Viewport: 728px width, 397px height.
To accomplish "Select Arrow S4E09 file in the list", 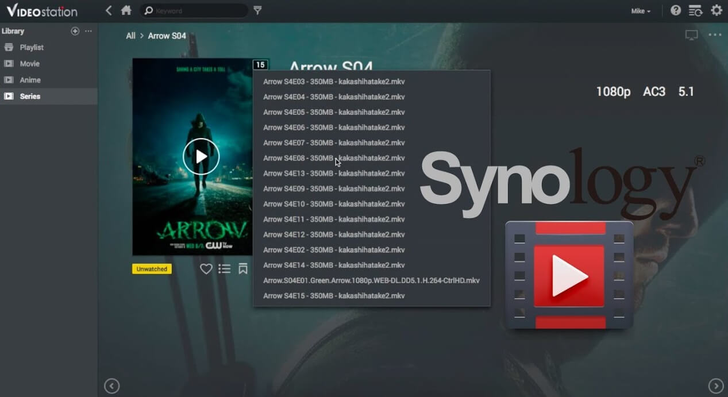I will [x=372, y=188].
